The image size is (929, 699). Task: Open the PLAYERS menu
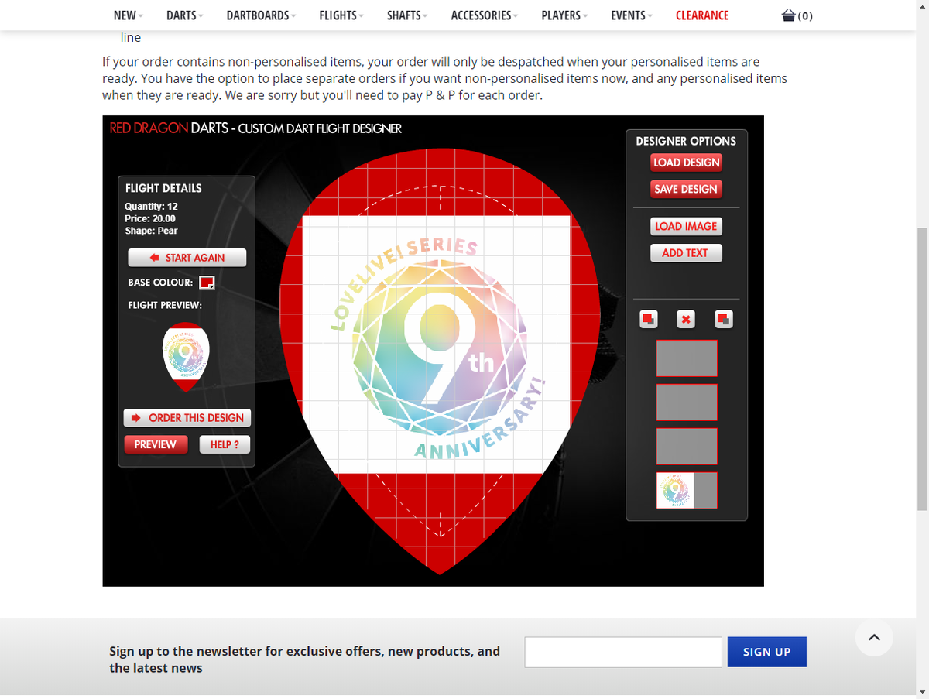pyautogui.click(x=564, y=15)
